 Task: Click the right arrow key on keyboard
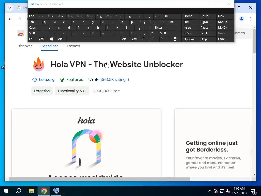coord(162,39)
